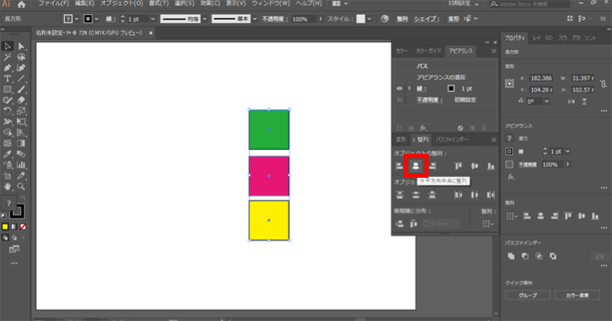
Task: Select the Type tool in toolbar
Action: [x=7, y=79]
